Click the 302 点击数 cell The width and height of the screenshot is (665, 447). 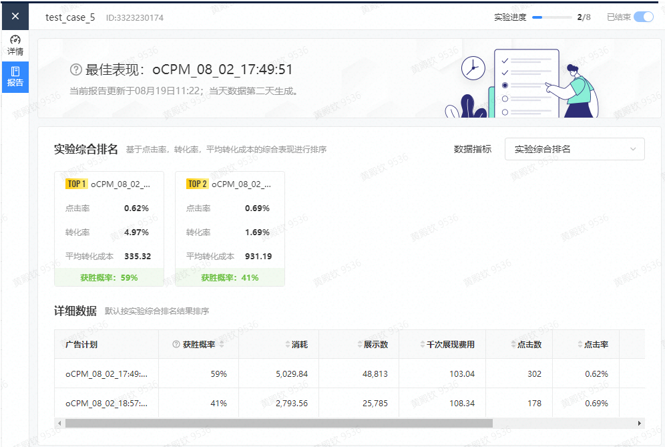point(534,374)
